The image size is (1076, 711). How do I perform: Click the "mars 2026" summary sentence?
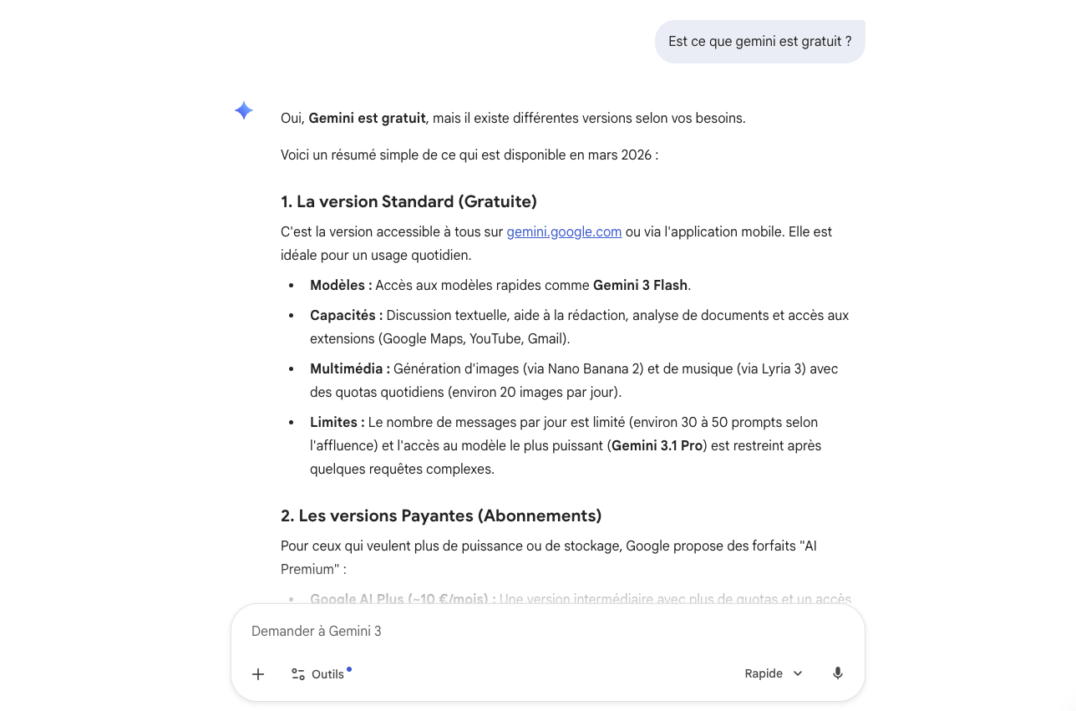tap(469, 155)
